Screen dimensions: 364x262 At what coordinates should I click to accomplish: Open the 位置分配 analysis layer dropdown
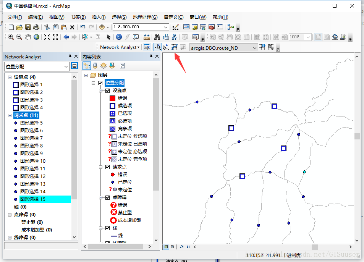(66, 66)
